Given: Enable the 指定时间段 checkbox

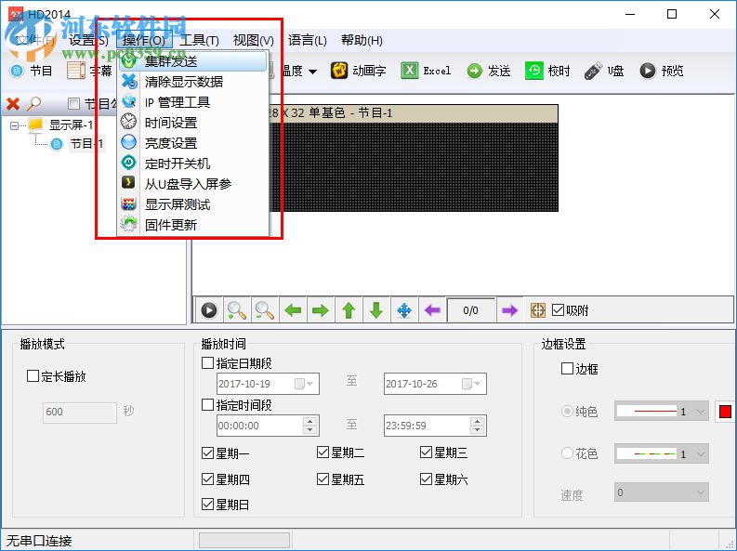Looking at the screenshot, I should [207, 405].
